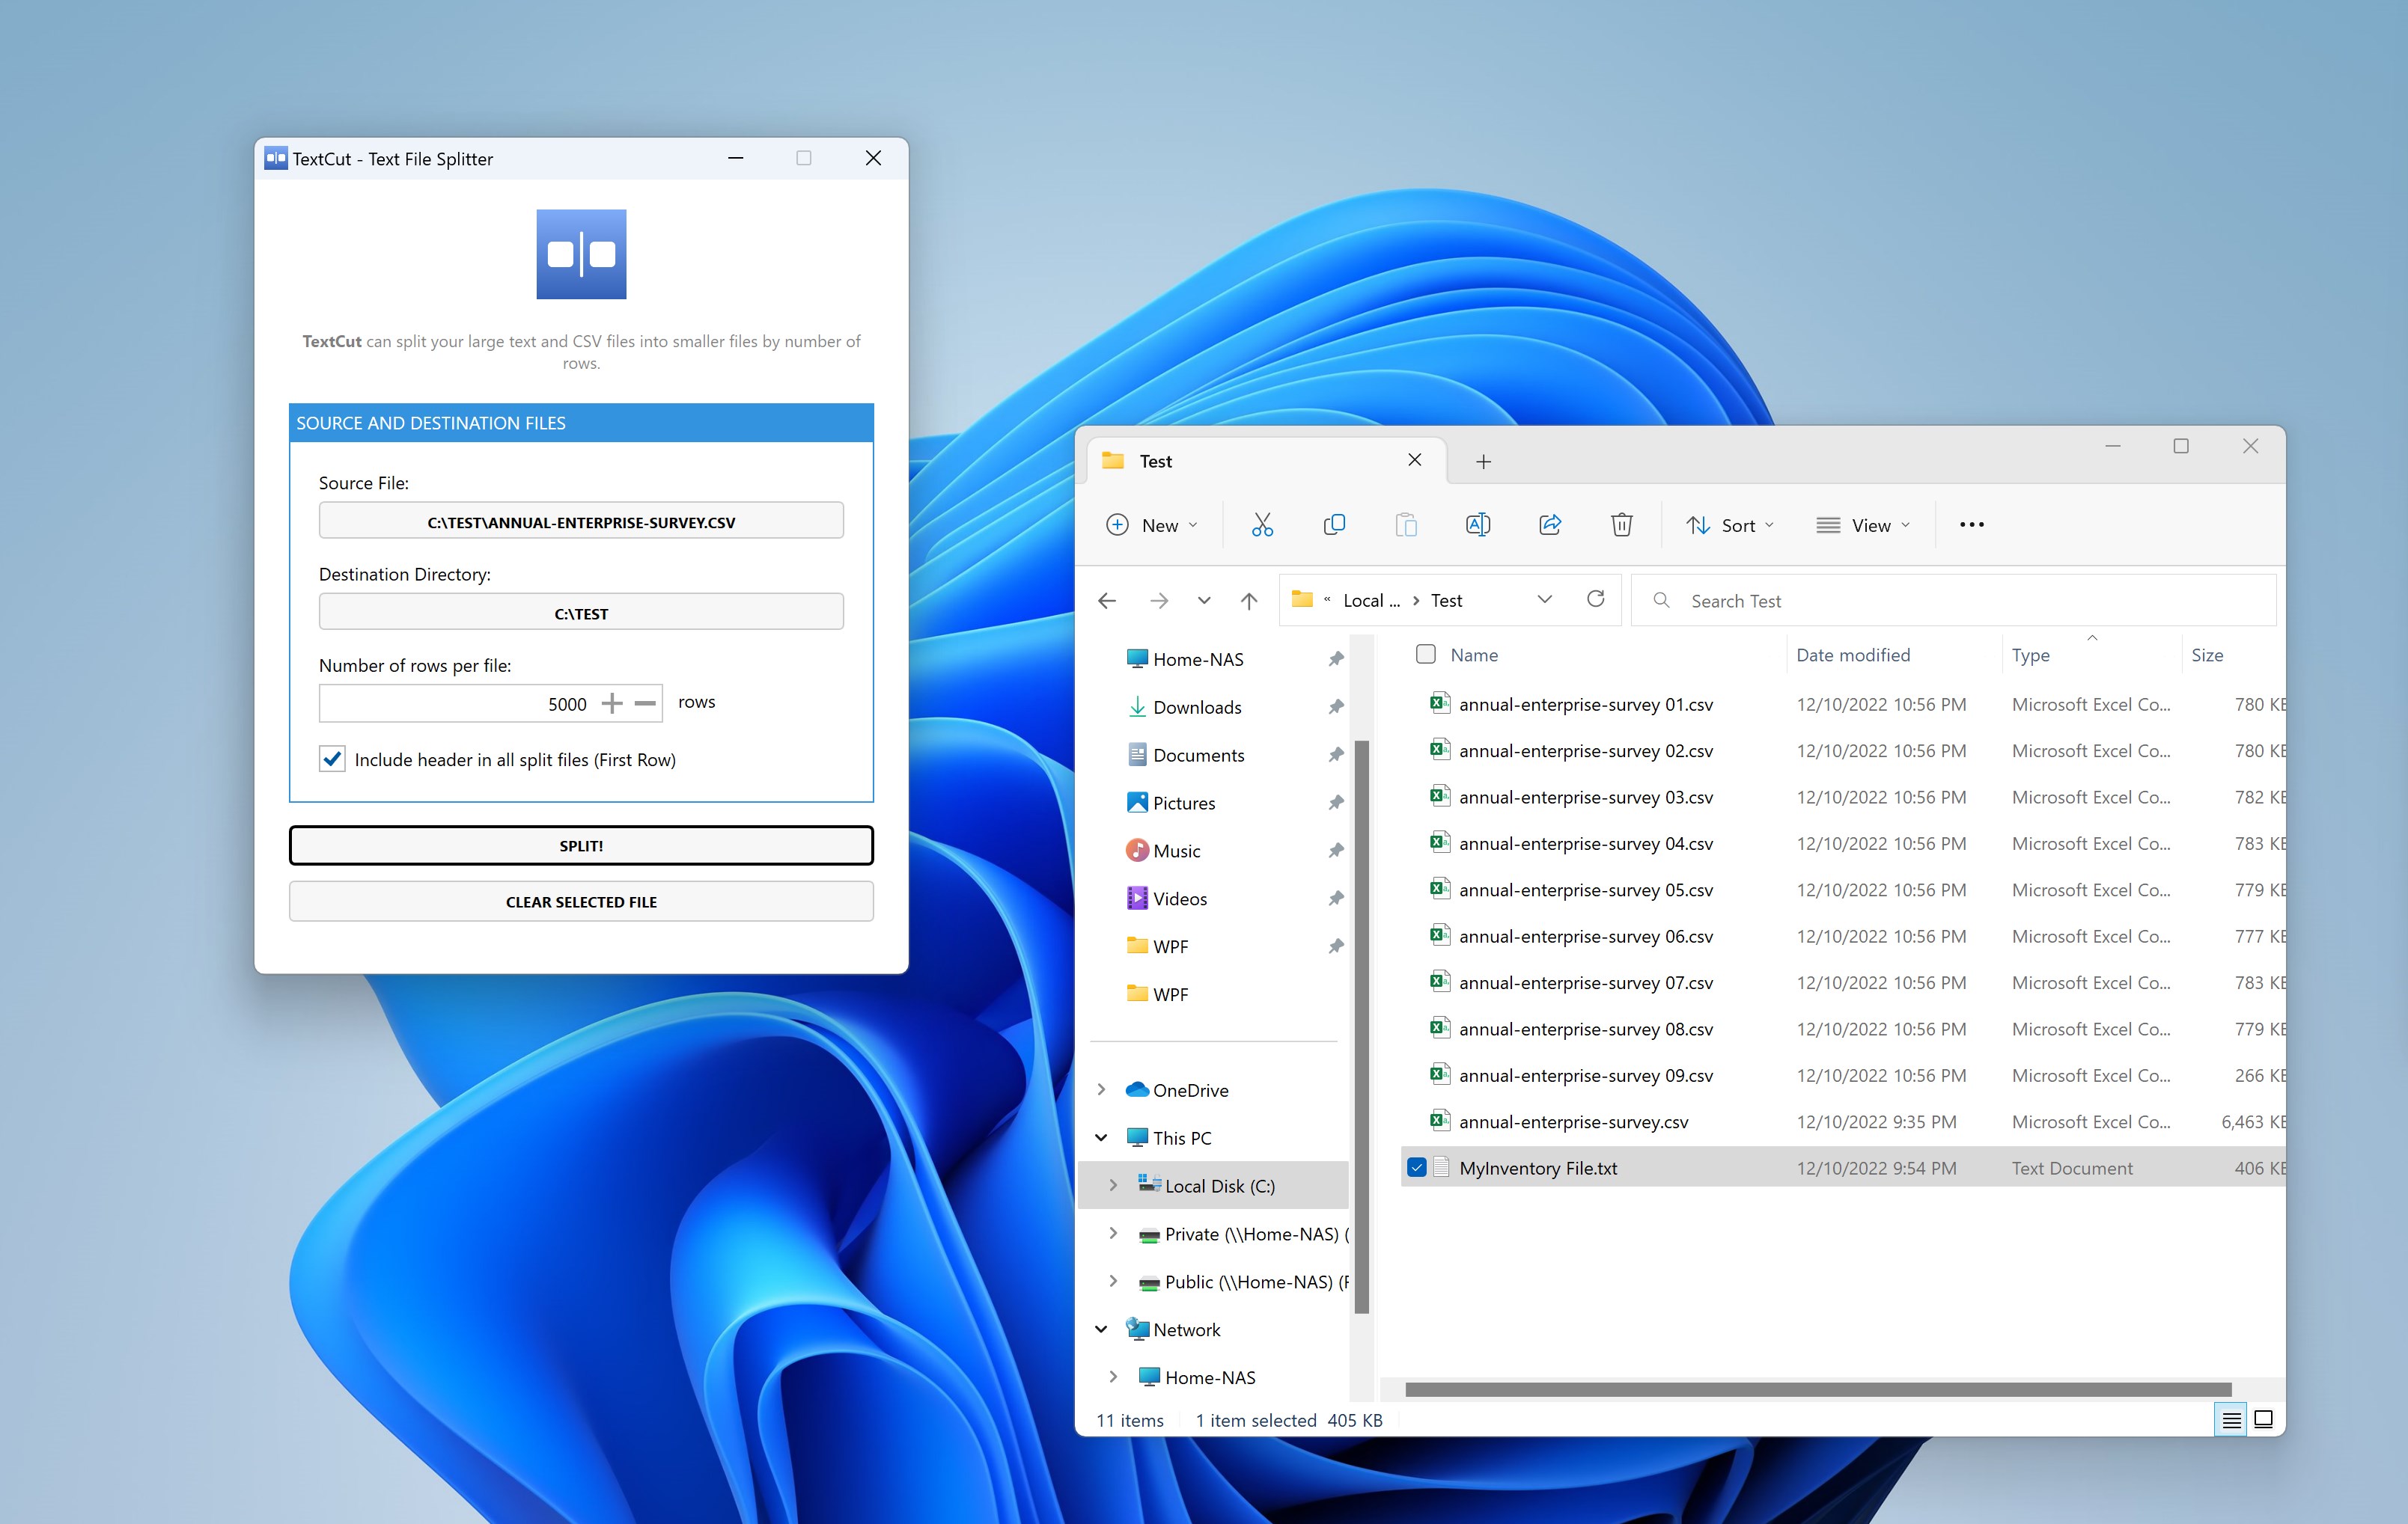Unpin Videos using its pin icon
This screenshot has height=1524, width=2408.
(x=1336, y=899)
